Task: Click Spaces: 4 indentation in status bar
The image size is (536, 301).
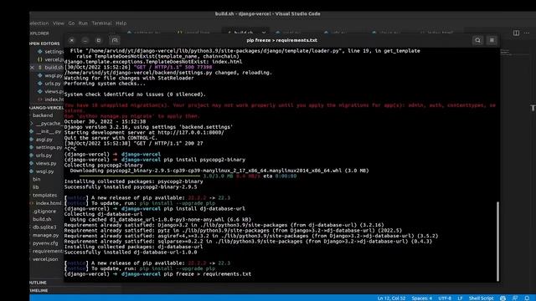Action: 422,298
